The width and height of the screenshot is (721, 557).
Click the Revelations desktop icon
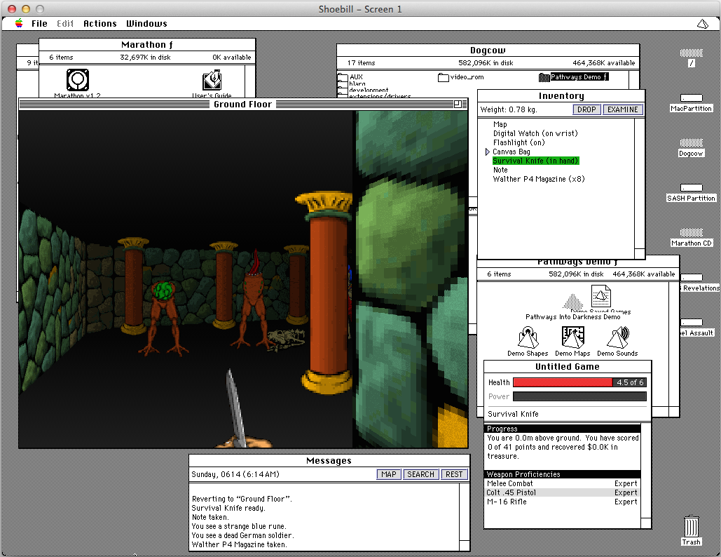692,278
